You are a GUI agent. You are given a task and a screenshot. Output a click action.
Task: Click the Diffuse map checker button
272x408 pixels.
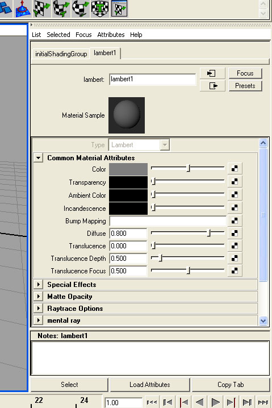[235, 233]
